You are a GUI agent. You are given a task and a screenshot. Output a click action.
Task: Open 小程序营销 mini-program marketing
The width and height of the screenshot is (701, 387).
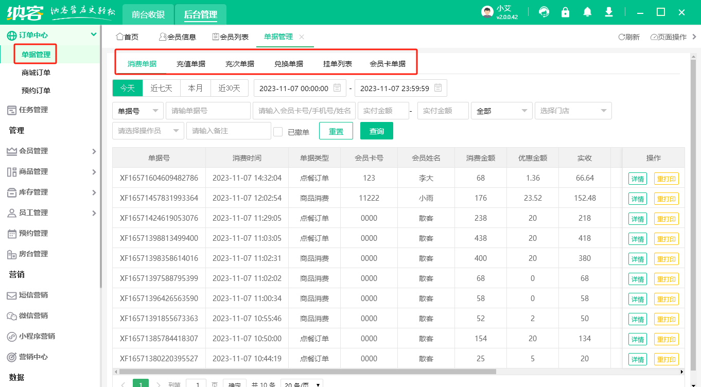35,337
